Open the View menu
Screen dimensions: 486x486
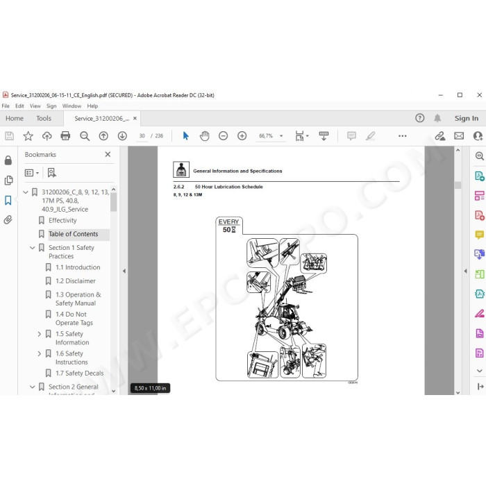35,106
